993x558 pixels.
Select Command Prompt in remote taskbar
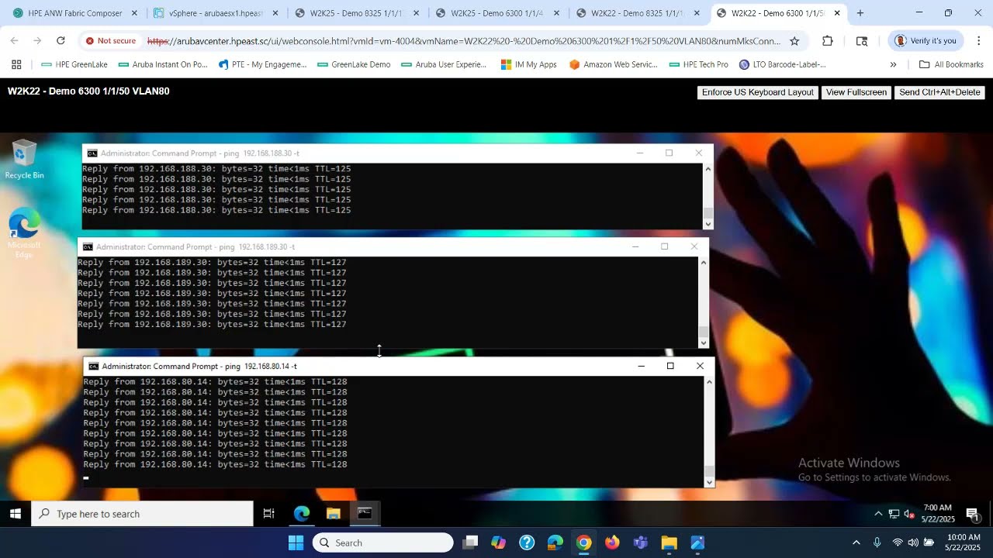[365, 514]
